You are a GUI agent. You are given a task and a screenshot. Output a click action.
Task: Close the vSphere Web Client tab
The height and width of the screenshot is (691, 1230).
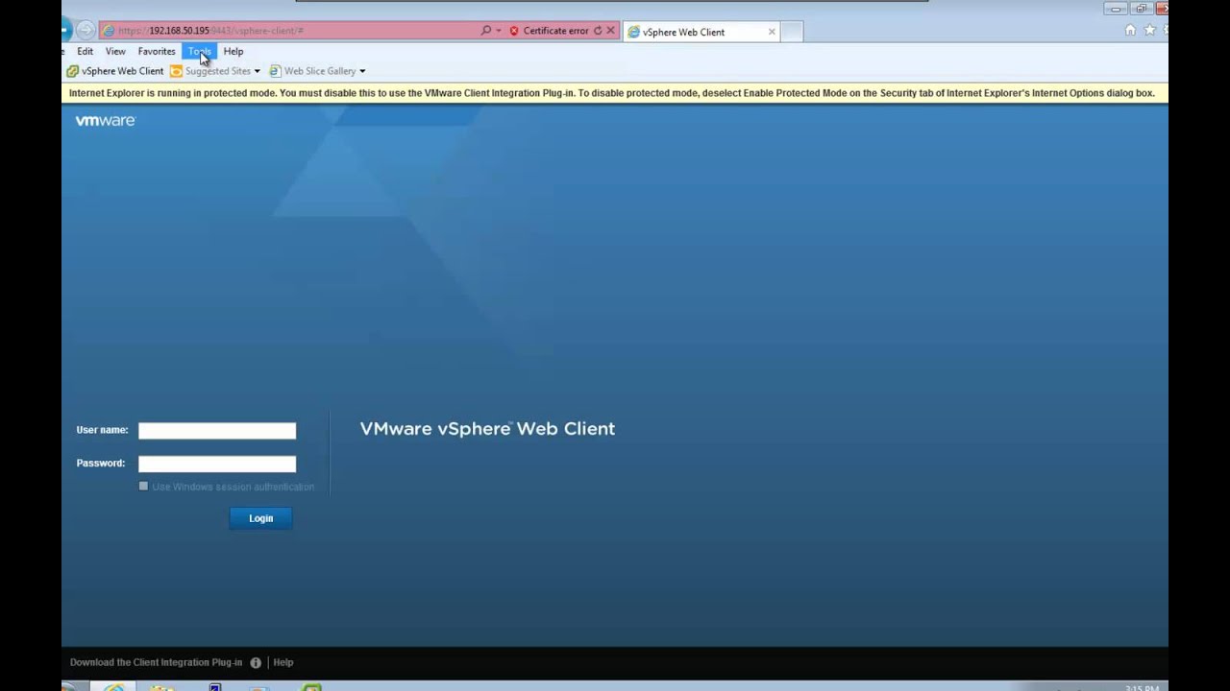pyautogui.click(x=772, y=32)
